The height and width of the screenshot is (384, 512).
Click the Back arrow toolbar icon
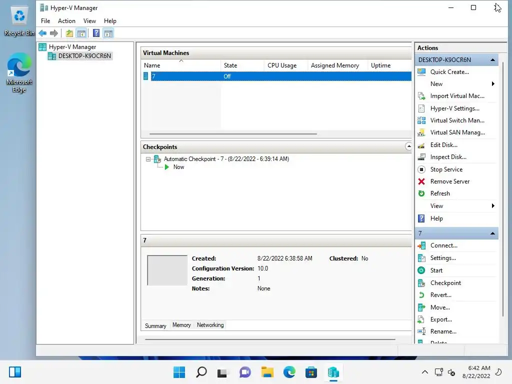pyautogui.click(x=42, y=33)
